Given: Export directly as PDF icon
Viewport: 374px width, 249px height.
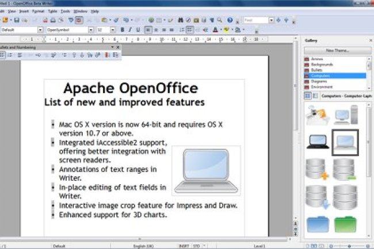Looking at the screenshot, I should (x=45, y=20).
